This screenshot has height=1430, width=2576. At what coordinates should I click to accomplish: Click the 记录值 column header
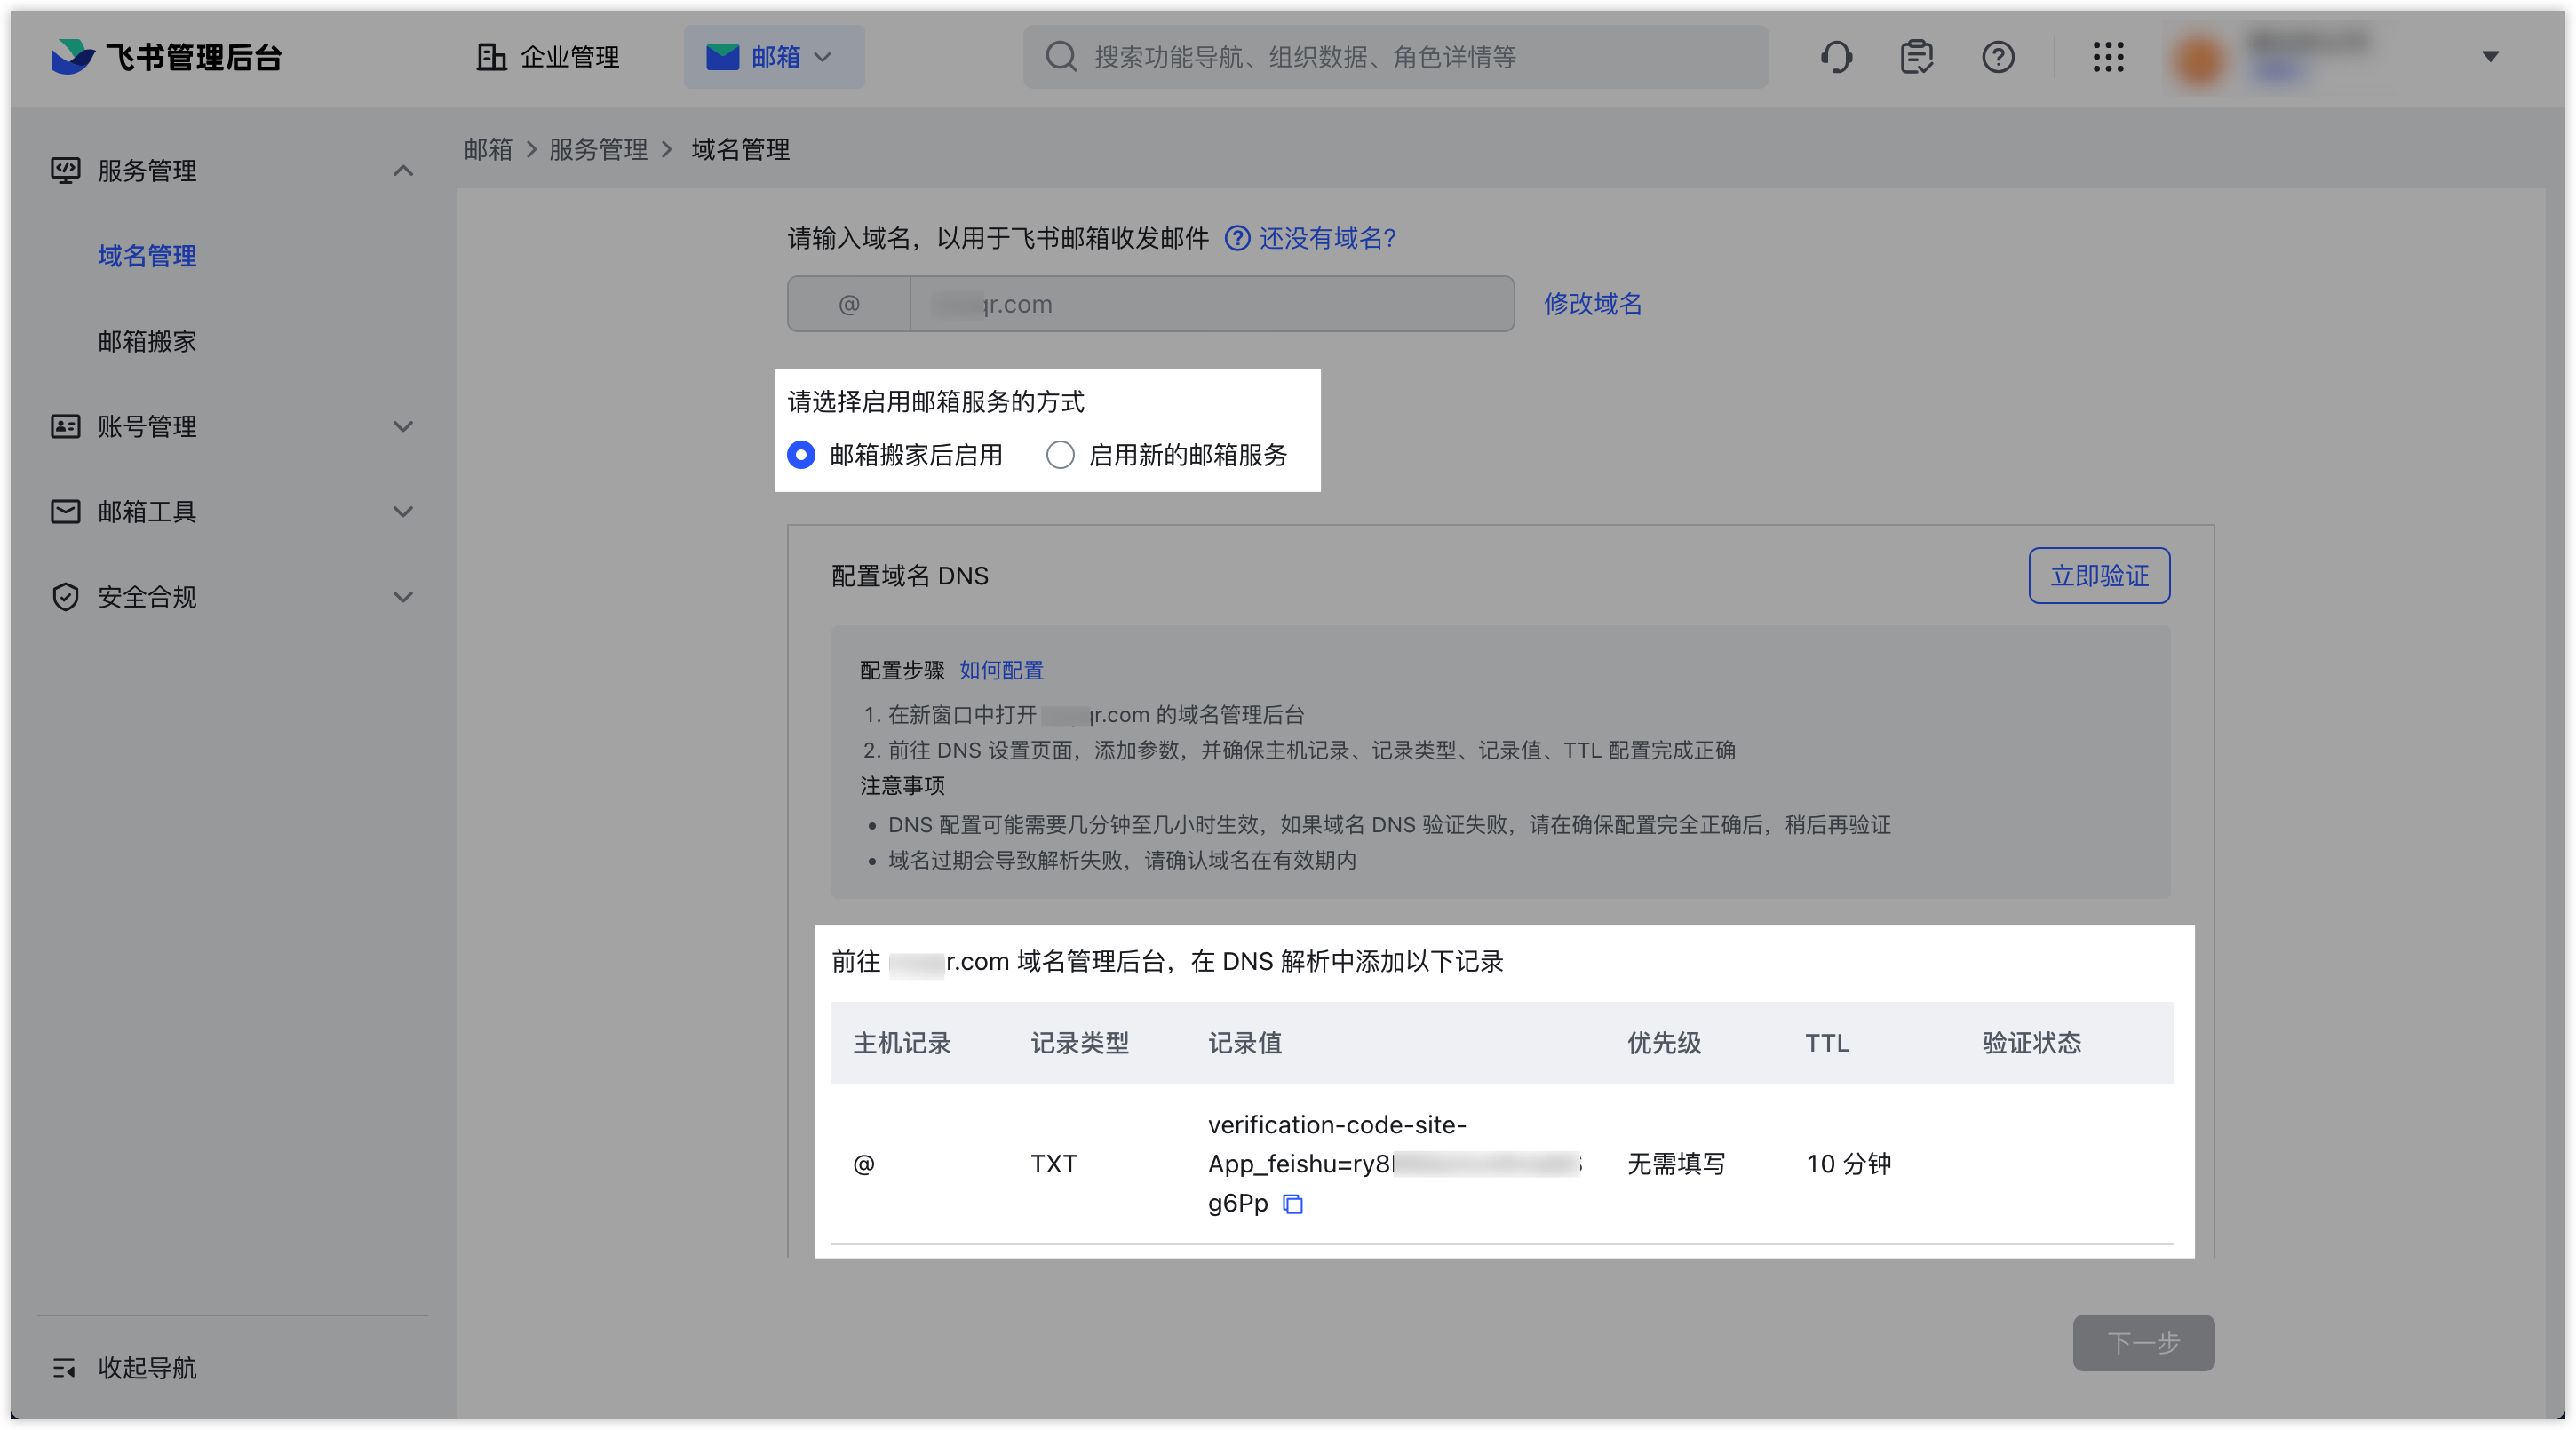(x=1245, y=1043)
